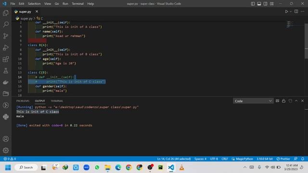Open the Code output channel dropdown
Viewport: 308px width, 173px height.
[253, 101]
